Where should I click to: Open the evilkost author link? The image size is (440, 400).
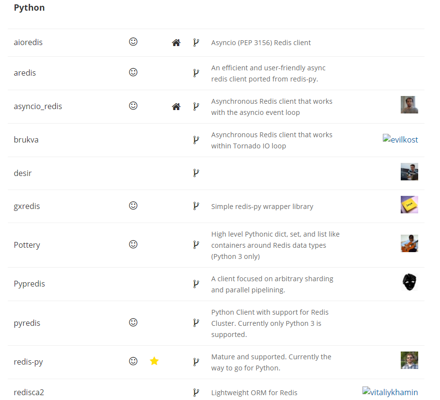(400, 139)
